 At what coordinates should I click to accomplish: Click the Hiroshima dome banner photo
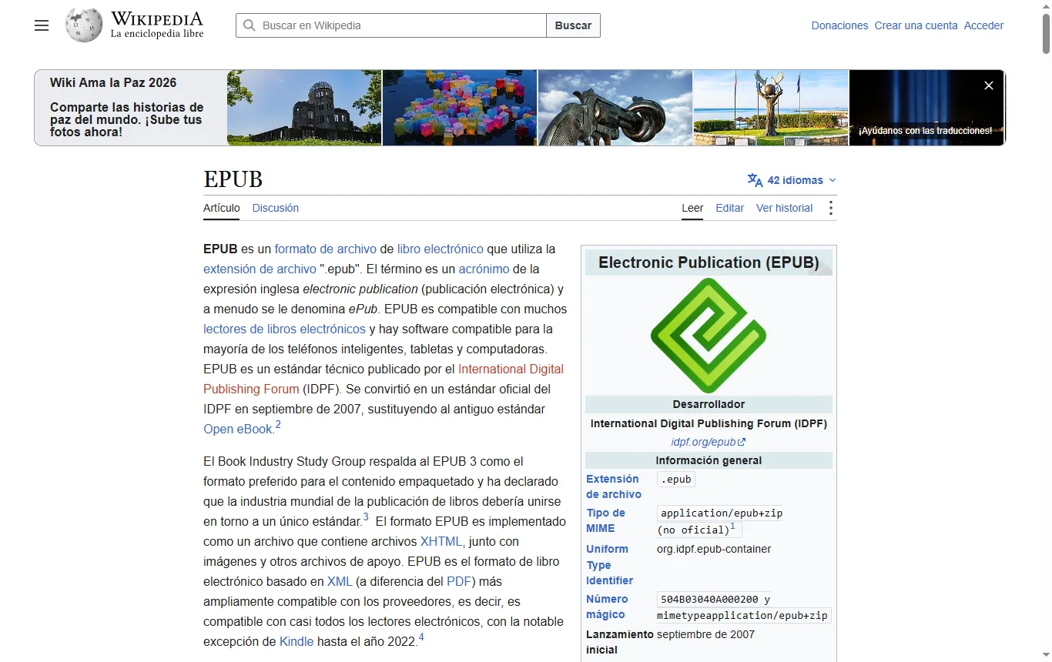[x=304, y=108]
